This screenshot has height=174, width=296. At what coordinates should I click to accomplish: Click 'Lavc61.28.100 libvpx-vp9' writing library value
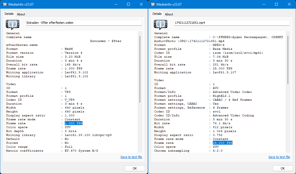(88, 135)
